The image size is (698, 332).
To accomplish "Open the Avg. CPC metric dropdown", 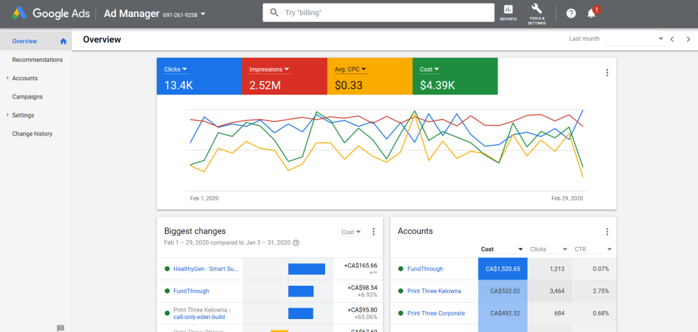I will click(350, 69).
